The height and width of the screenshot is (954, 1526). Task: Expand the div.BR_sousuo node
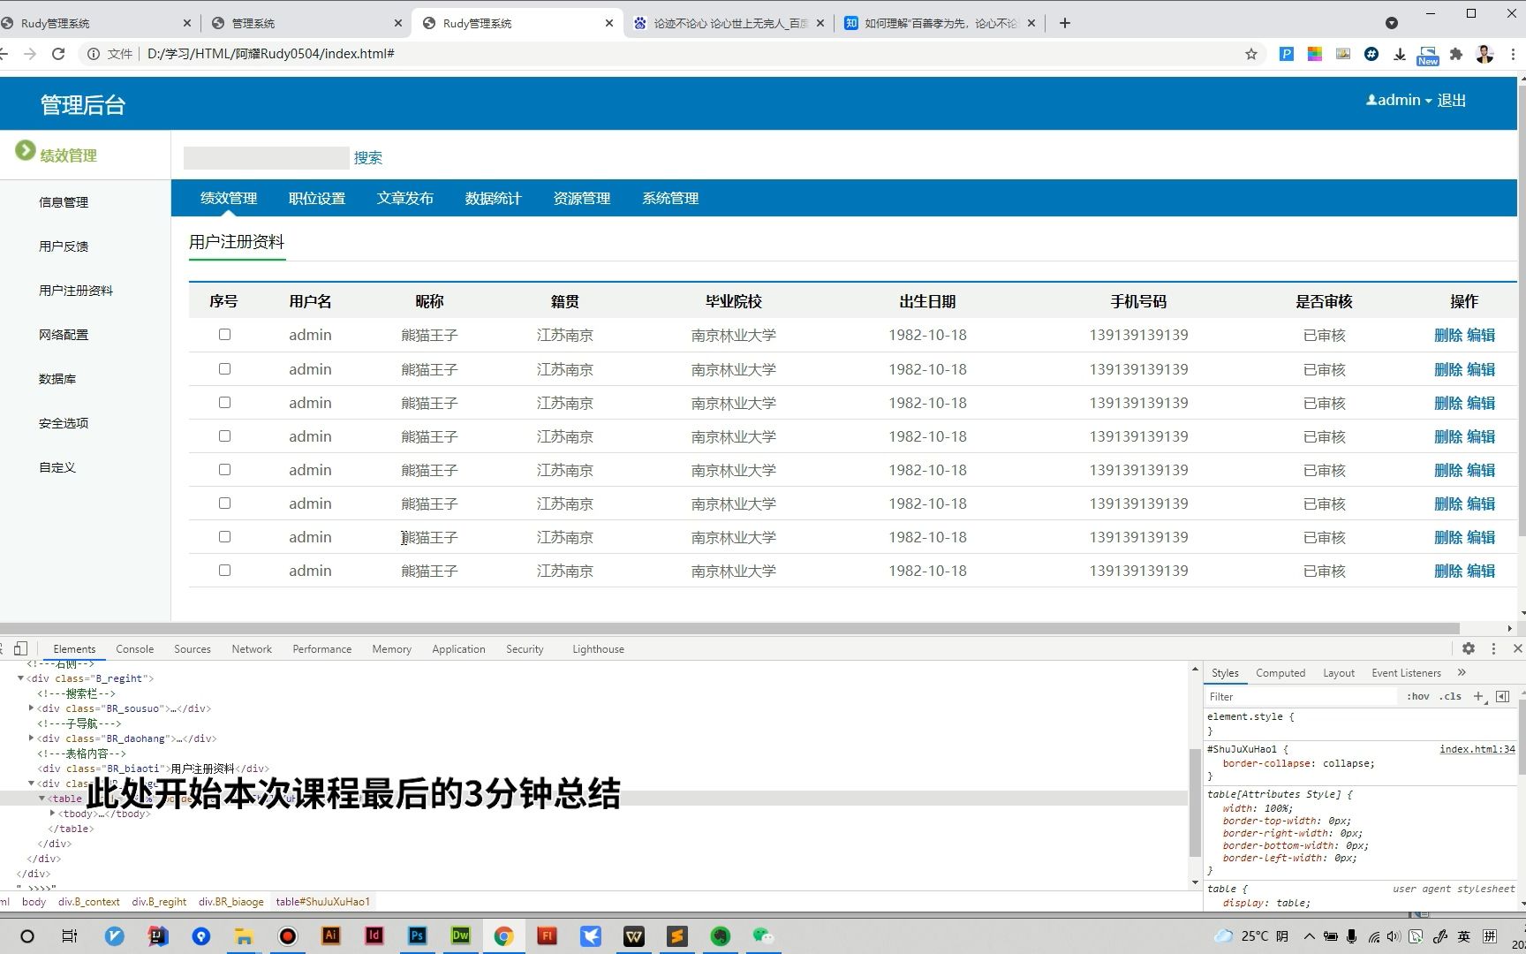pos(31,708)
